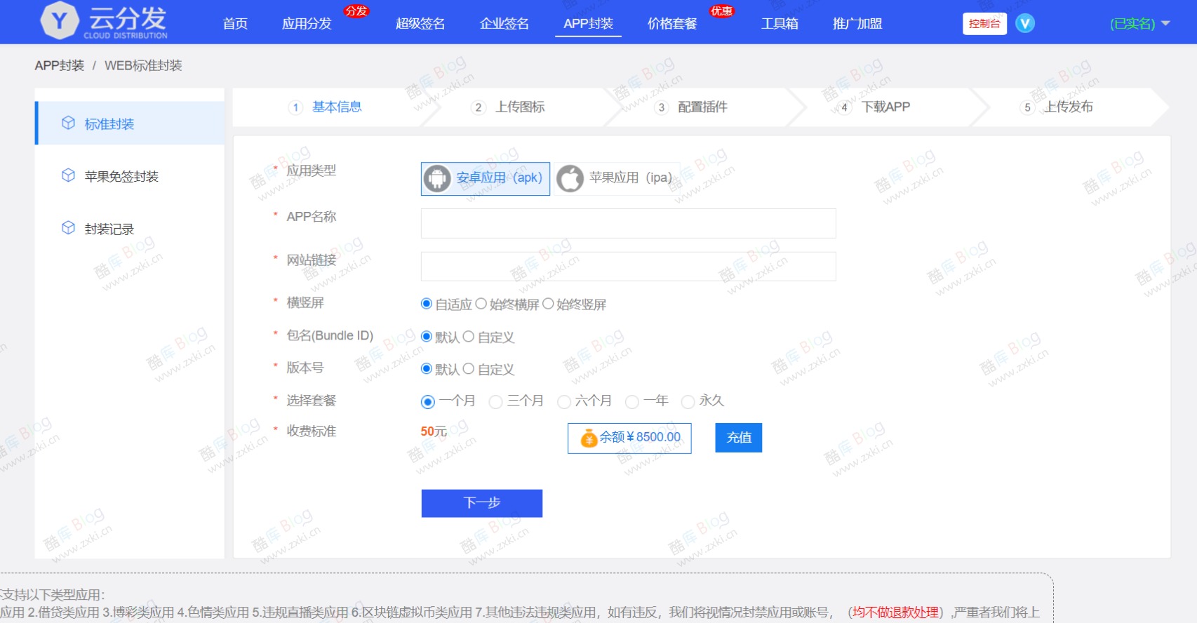The width and height of the screenshot is (1197, 623).
Task: Choose 苹果应用 (ipa) app type
Action: (617, 178)
